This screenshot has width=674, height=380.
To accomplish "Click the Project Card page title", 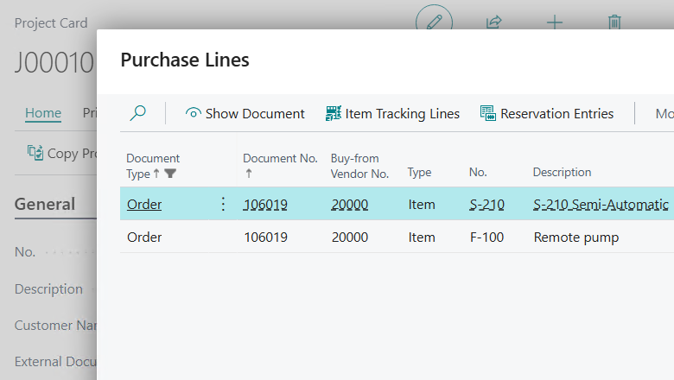I will [x=51, y=23].
